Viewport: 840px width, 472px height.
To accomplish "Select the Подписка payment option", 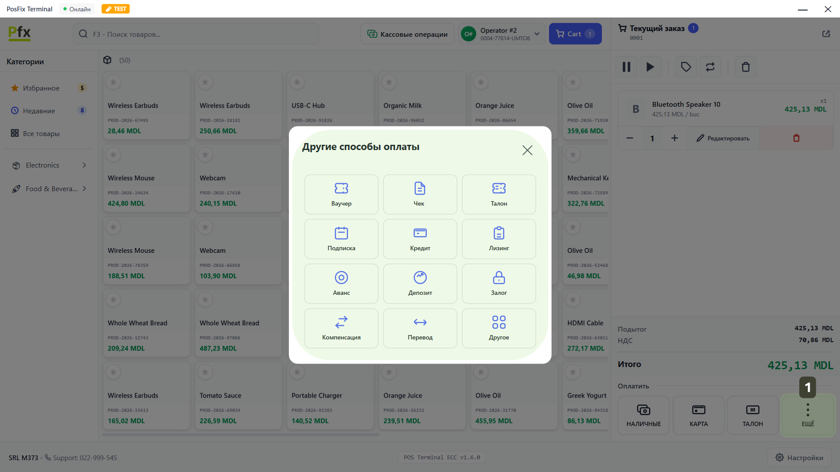I will coord(341,239).
